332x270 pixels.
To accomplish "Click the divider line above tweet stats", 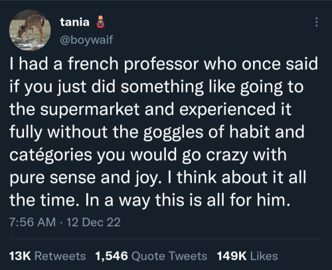I will coord(166,239).
